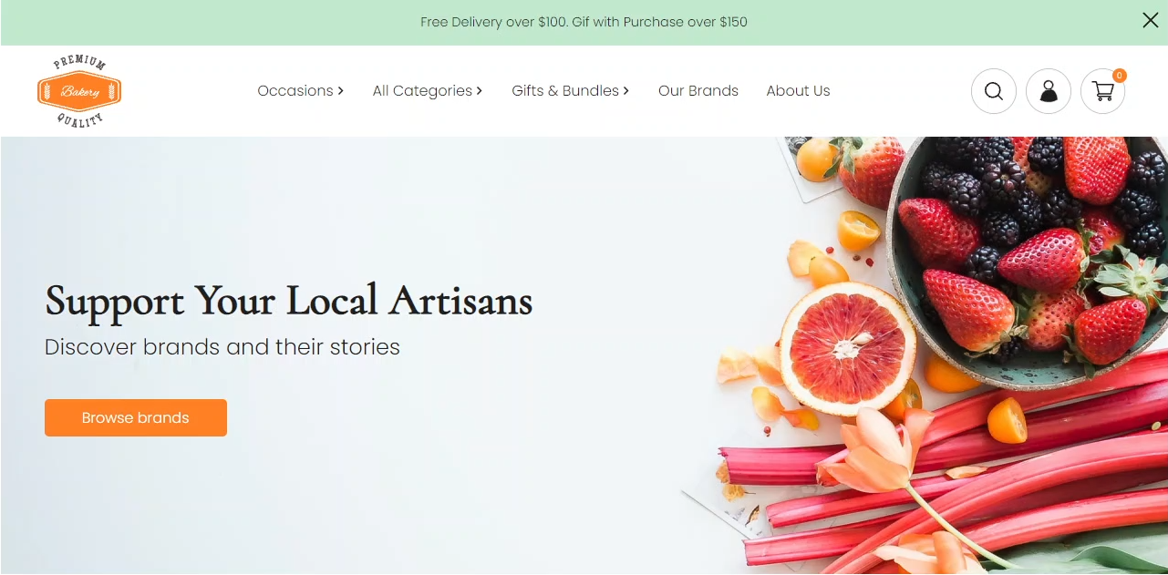Select the Support Your Local Artisans heading
The image size is (1168, 575).
[x=289, y=301]
